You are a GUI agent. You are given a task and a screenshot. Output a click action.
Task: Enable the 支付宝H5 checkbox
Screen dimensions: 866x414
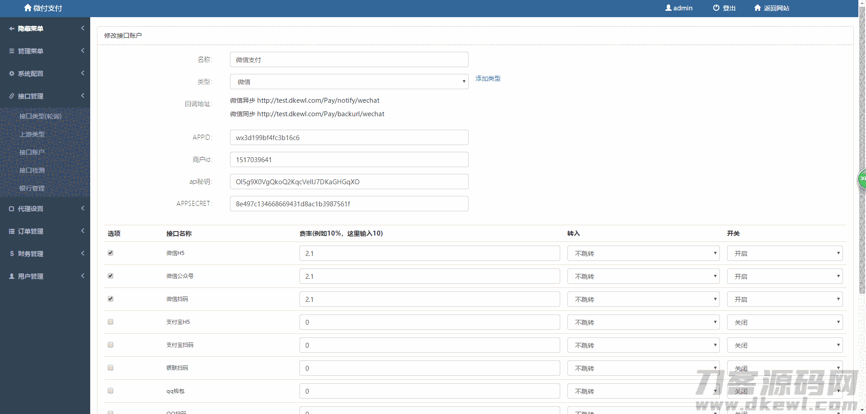(x=111, y=322)
